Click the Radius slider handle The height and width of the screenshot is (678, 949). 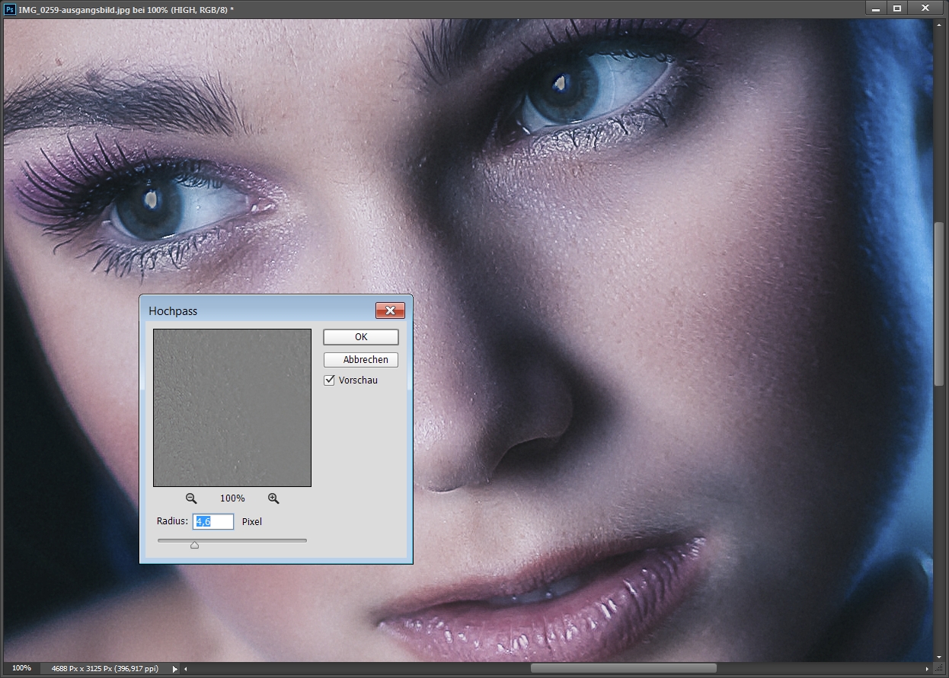click(x=195, y=544)
